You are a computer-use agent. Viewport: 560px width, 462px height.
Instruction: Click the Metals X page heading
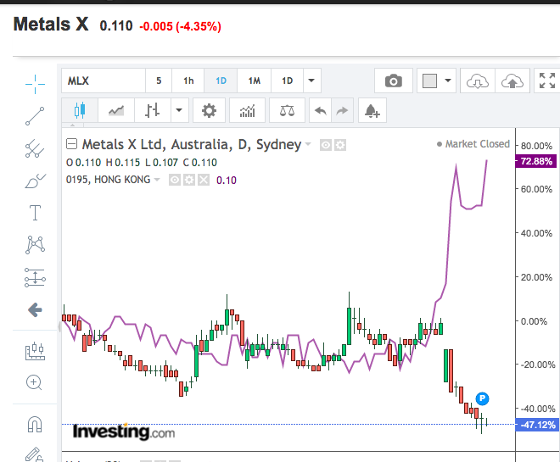(x=51, y=25)
